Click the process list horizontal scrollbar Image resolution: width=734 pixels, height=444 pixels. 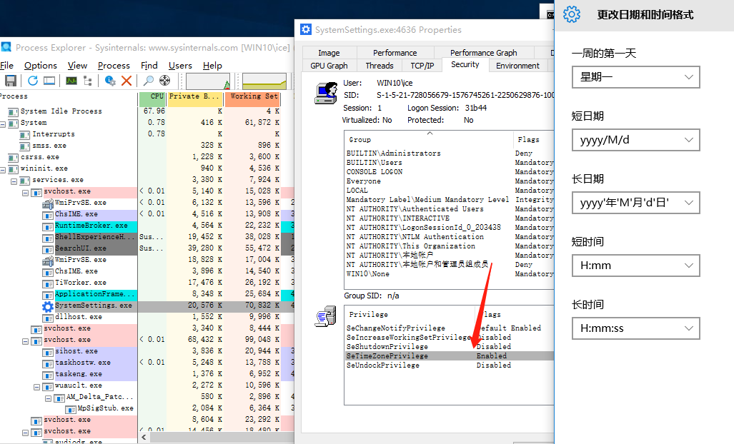click(x=214, y=437)
